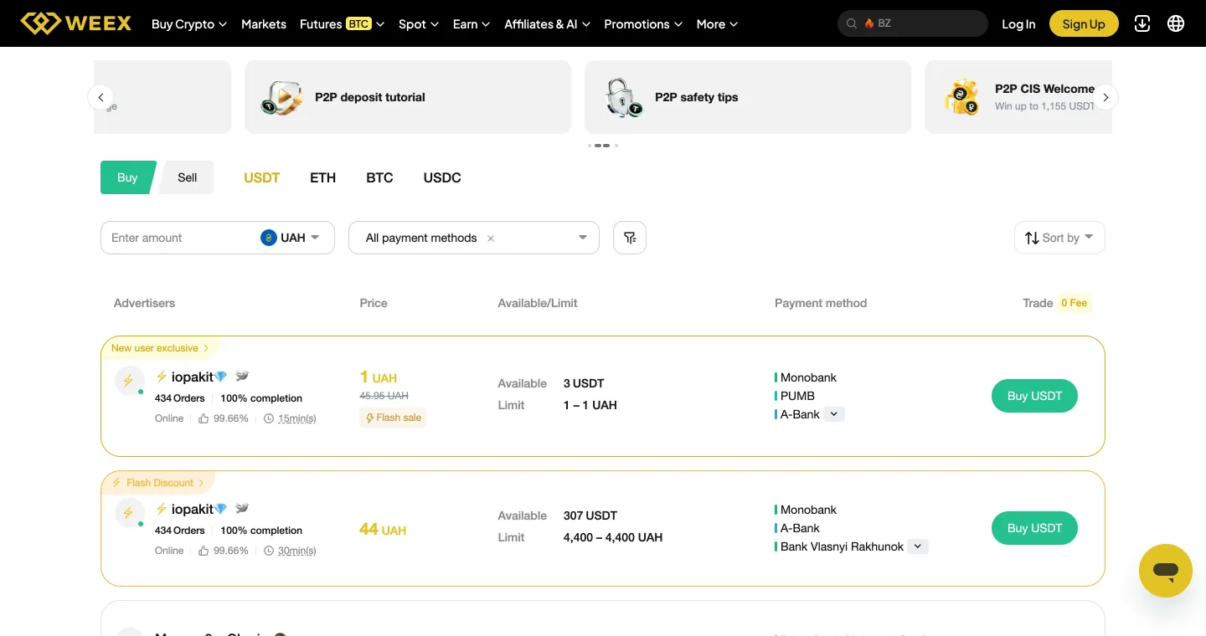Expand Affiliates & AI menu
The width and height of the screenshot is (1206, 636).
pos(547,24)
